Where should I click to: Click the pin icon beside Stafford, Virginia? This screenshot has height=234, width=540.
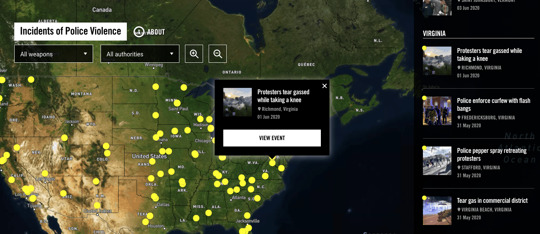pos(459,168)
